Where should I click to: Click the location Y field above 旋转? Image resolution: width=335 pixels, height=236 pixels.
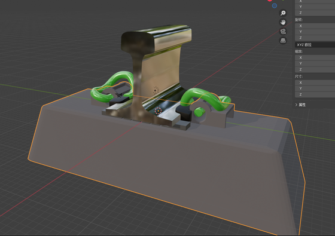(315, 7)
